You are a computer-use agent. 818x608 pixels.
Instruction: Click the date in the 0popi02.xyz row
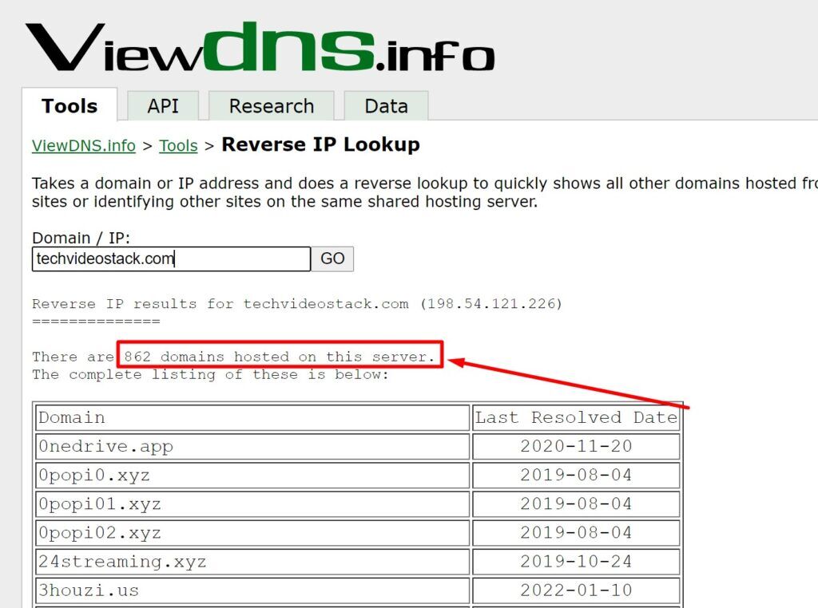click(577, 532)
